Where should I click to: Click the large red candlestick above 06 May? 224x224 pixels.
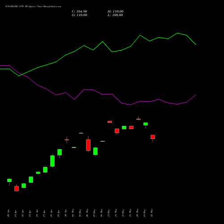tap(88, 145)
